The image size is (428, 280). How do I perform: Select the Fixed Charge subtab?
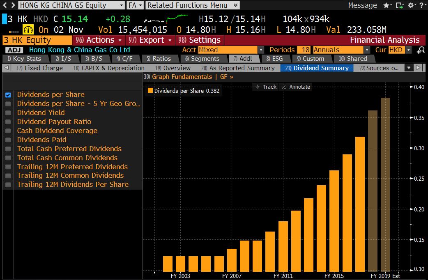tap(39, 68)
